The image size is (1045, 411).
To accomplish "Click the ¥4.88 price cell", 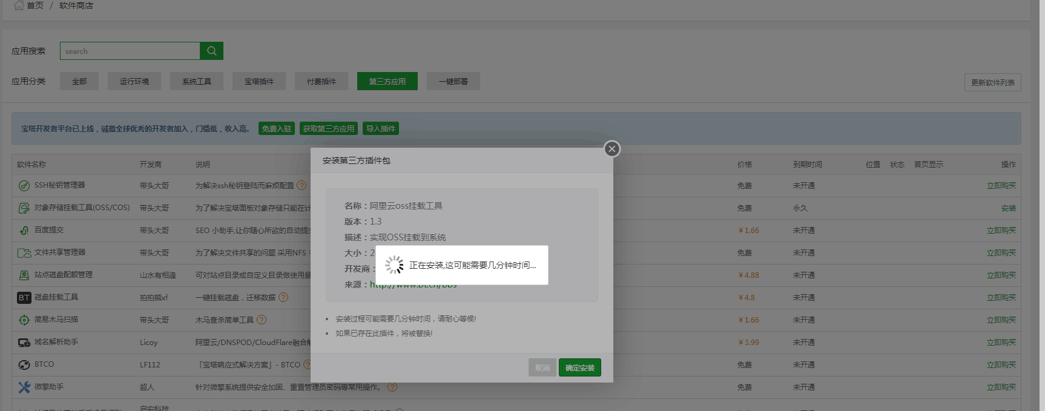I will click(x=749, y=275).
